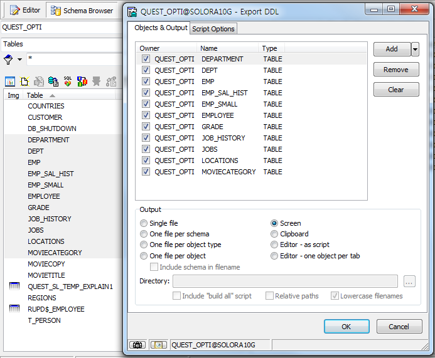
Task: Click the database script icon in toolbar
Action: click(x=53, y=82)
